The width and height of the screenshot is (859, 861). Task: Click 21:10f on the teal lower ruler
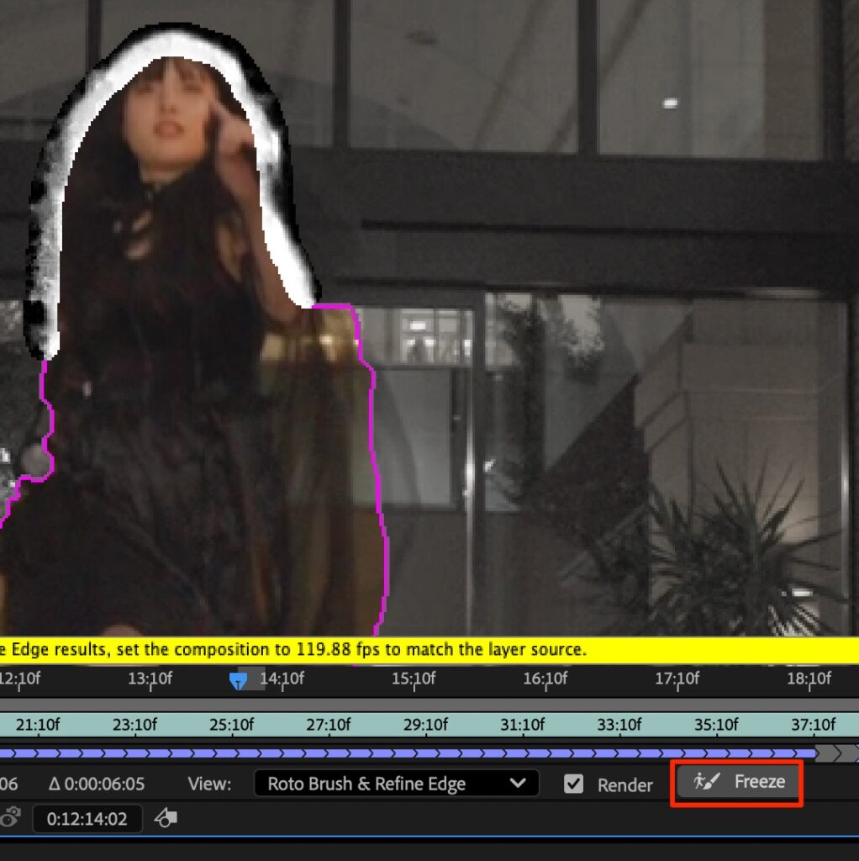point(38,725)
